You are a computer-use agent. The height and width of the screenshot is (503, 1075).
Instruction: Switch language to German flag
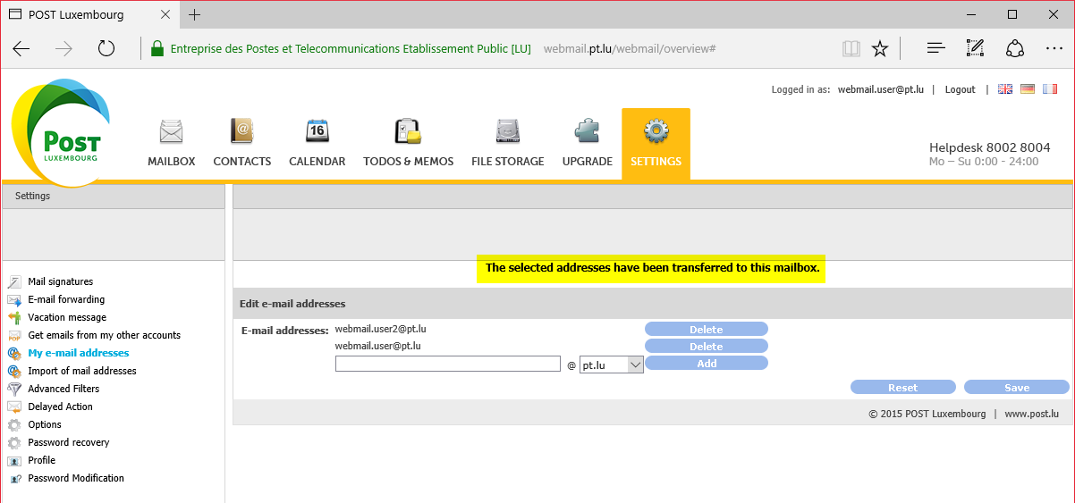click(x=1028, y=89)
